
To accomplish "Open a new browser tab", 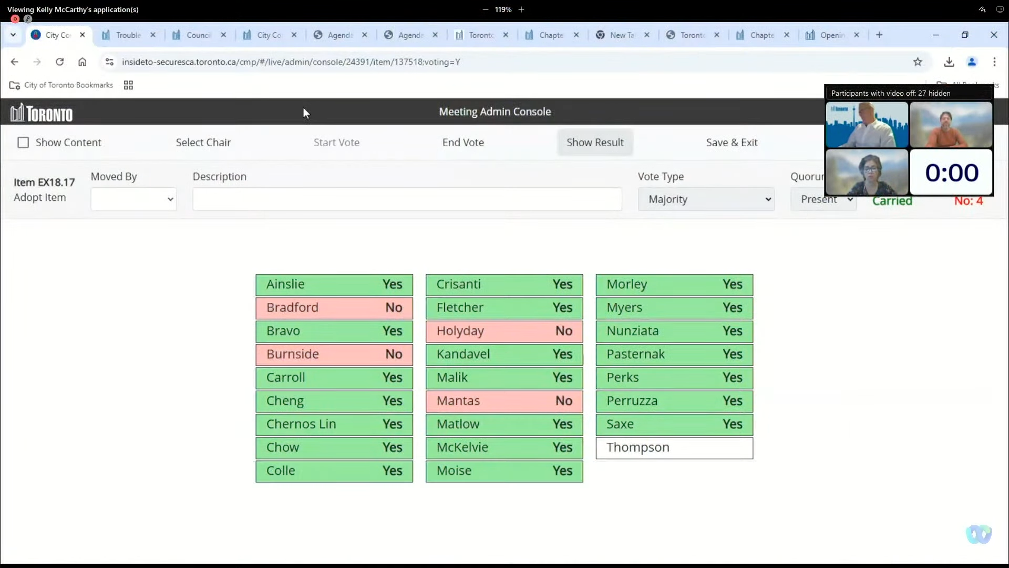I will pyautogui.click(x=879, y=35).
